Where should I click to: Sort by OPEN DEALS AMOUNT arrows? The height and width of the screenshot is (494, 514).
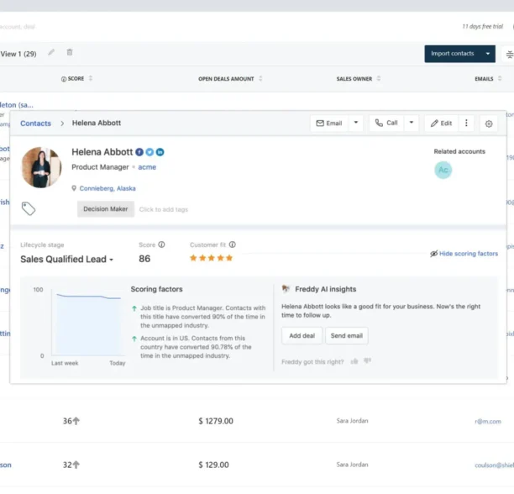click(260, 78)
